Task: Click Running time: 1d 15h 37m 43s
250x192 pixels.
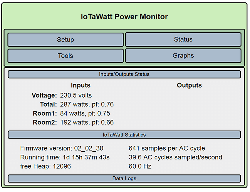Action: pyautogui.click(x=65, y=157)
